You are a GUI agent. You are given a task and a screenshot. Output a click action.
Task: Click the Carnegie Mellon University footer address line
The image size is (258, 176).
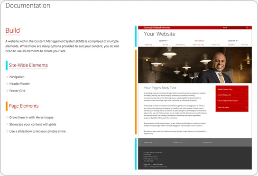[153, 152]
